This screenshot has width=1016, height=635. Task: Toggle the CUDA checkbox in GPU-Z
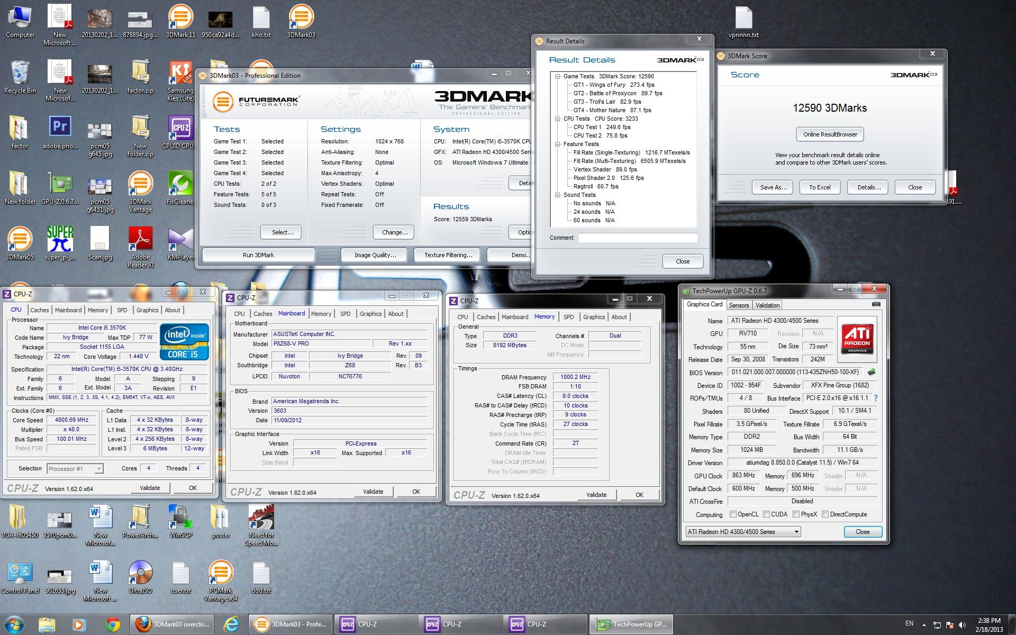point(766,514)
